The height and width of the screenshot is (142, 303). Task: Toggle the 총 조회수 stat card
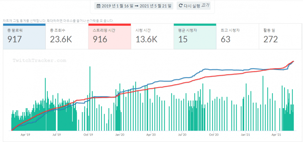pos(67,36)
